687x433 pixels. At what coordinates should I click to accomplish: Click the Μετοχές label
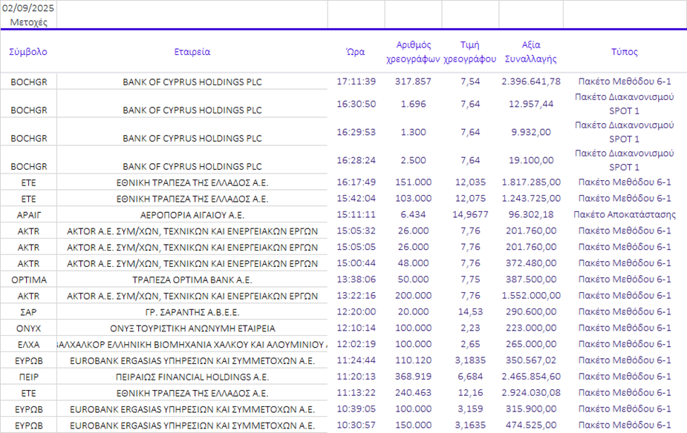pos(28,22)
